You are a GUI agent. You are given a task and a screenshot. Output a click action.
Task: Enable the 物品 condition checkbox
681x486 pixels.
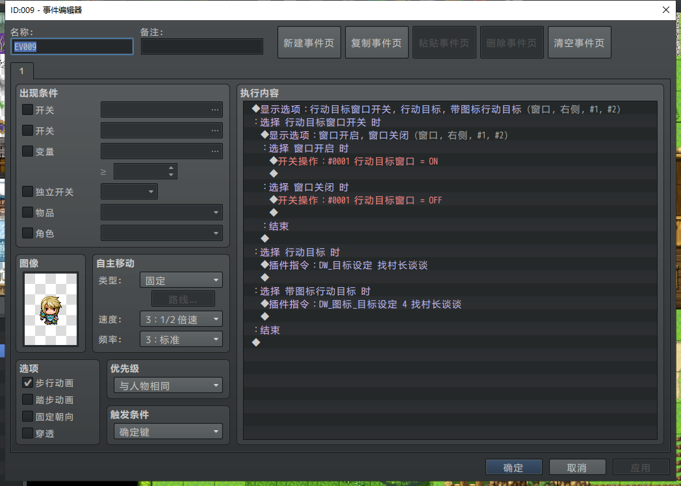point(27,212)
